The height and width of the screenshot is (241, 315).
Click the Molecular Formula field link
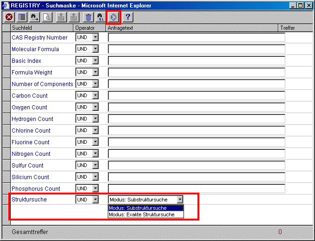[x=35, y=49]
